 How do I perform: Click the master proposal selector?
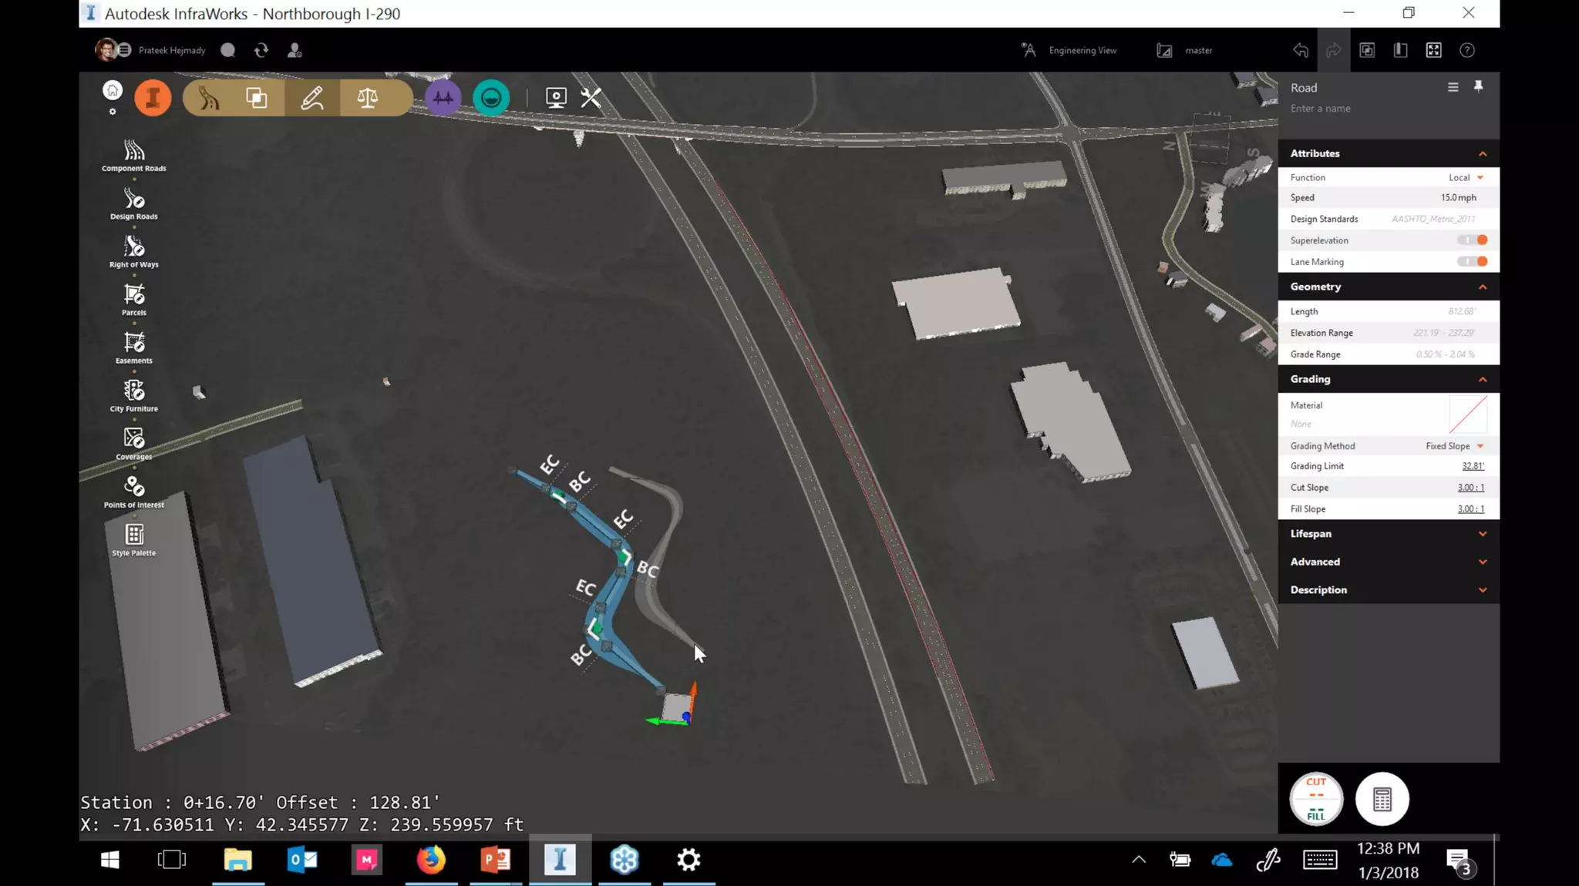(1185, 50)
